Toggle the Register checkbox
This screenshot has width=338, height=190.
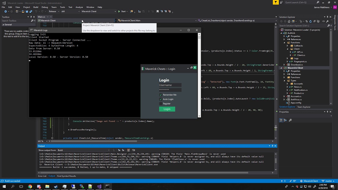pos(161,104)
